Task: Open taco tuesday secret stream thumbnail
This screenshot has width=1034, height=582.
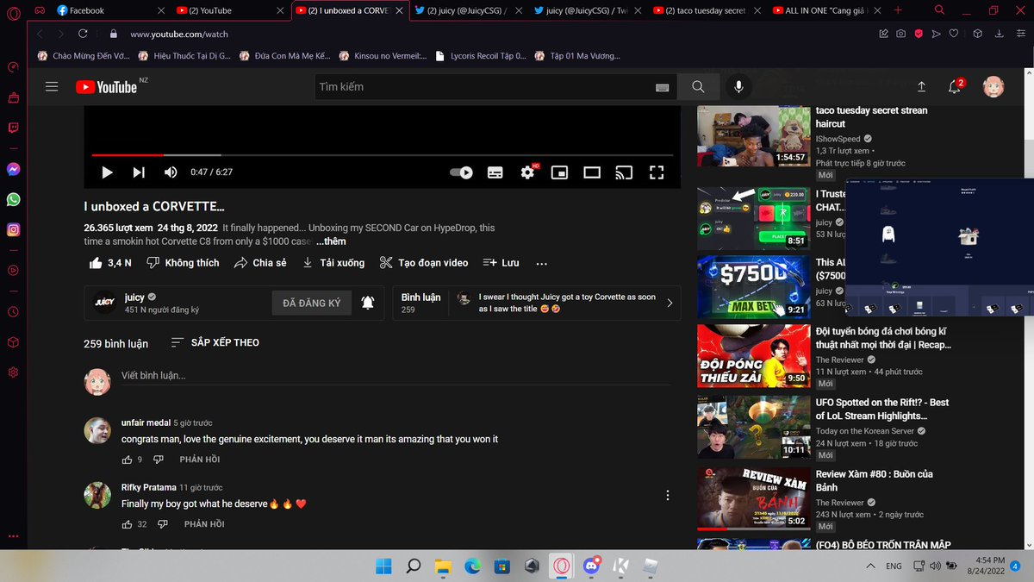Action: point(752,136)
